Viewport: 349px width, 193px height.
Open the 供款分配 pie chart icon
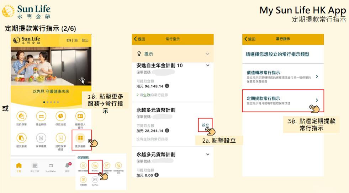pyautogui.click(x=61, y=117)
